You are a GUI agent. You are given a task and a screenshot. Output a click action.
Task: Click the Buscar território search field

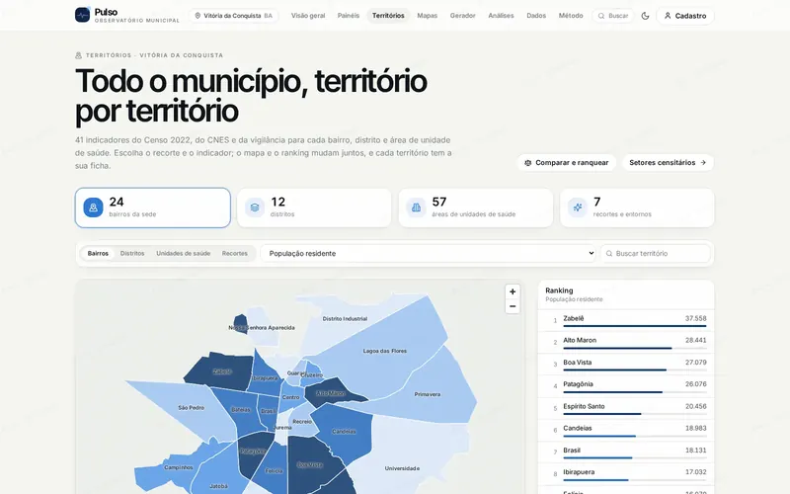coord(656,253)
